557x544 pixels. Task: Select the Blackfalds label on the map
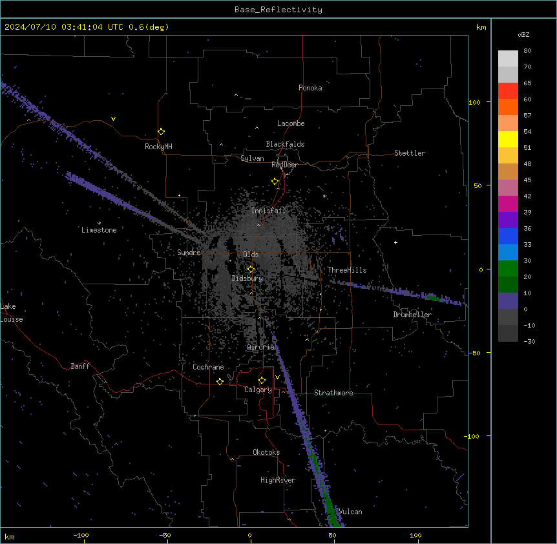coord(285,144)
